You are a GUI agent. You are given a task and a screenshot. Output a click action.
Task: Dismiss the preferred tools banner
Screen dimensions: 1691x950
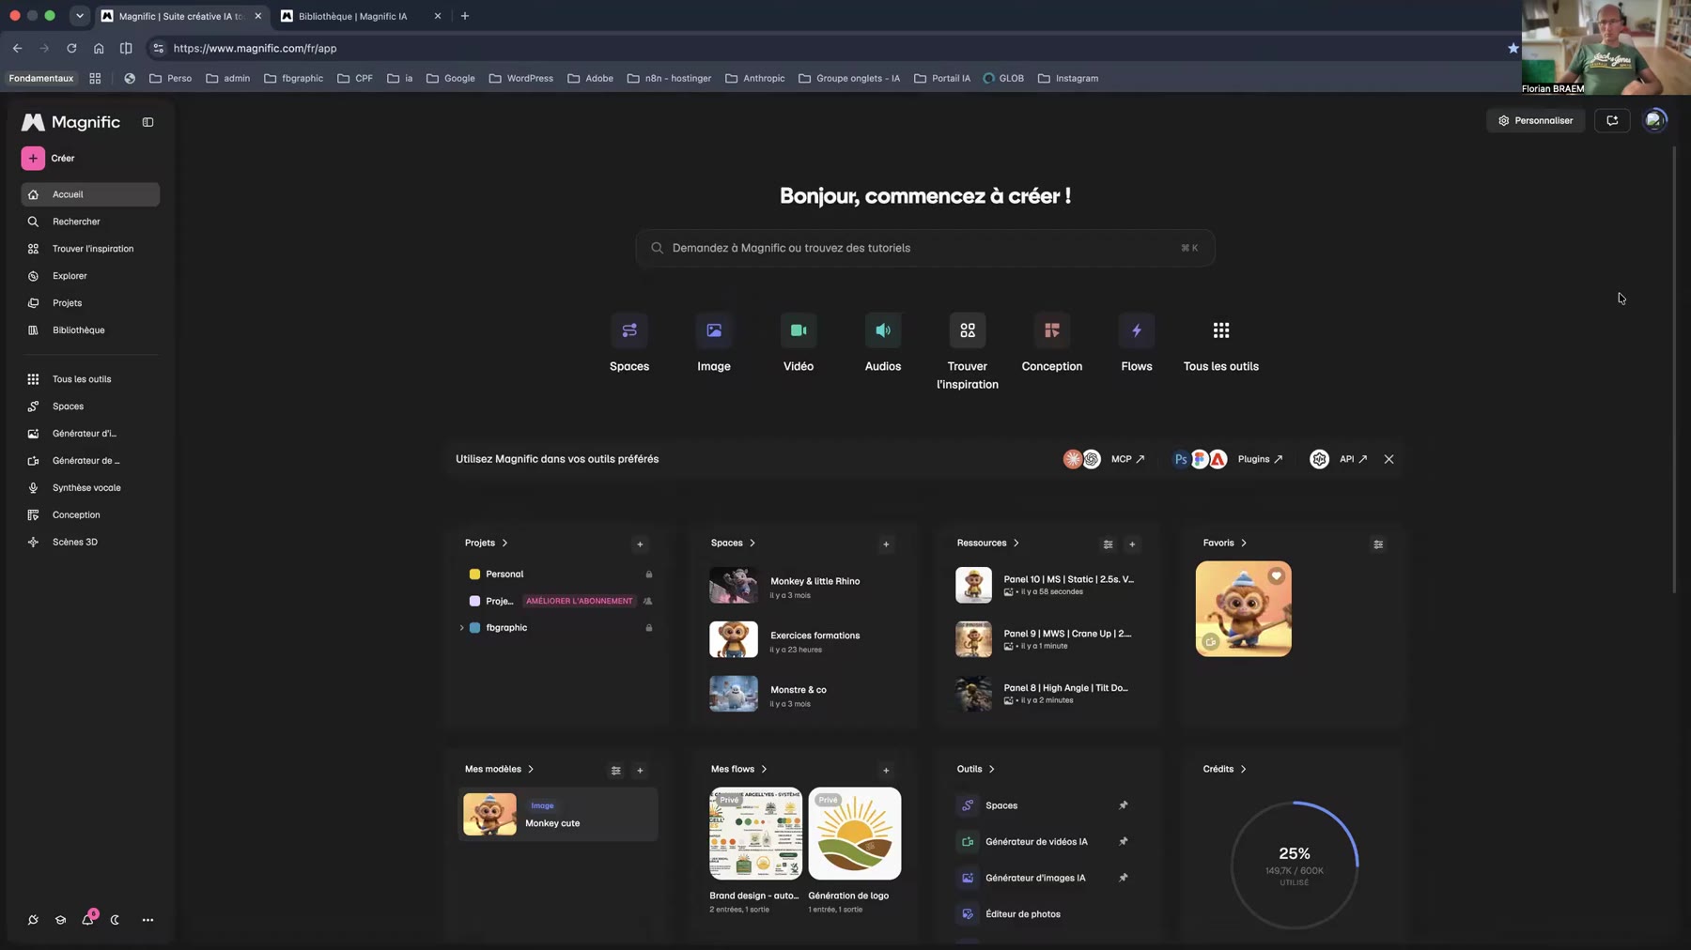point(1388,459)
